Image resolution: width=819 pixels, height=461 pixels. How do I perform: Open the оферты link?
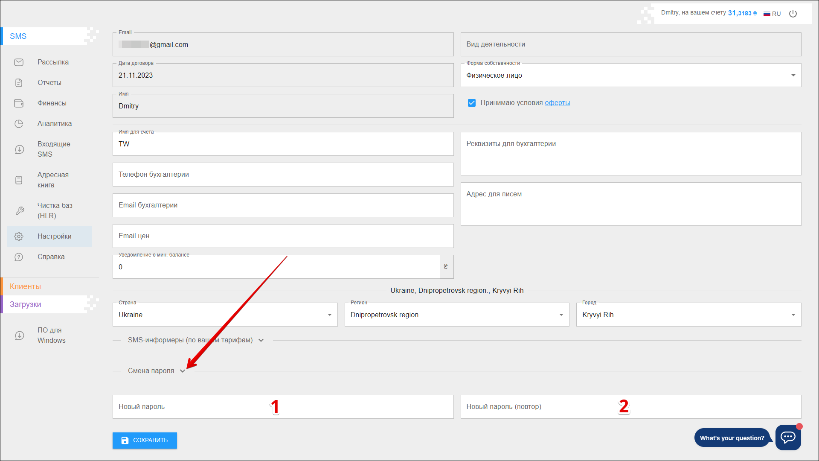coord(557,103)
